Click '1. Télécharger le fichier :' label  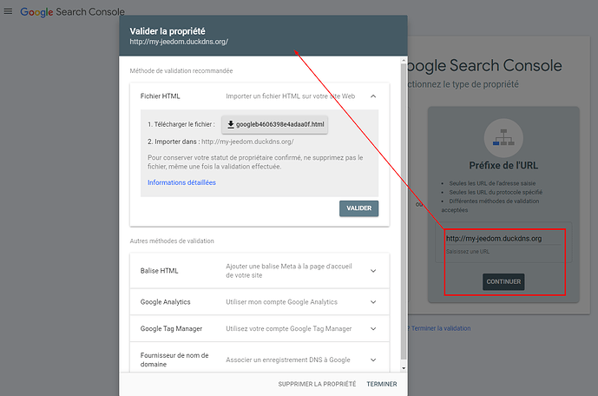coord(181,124)
